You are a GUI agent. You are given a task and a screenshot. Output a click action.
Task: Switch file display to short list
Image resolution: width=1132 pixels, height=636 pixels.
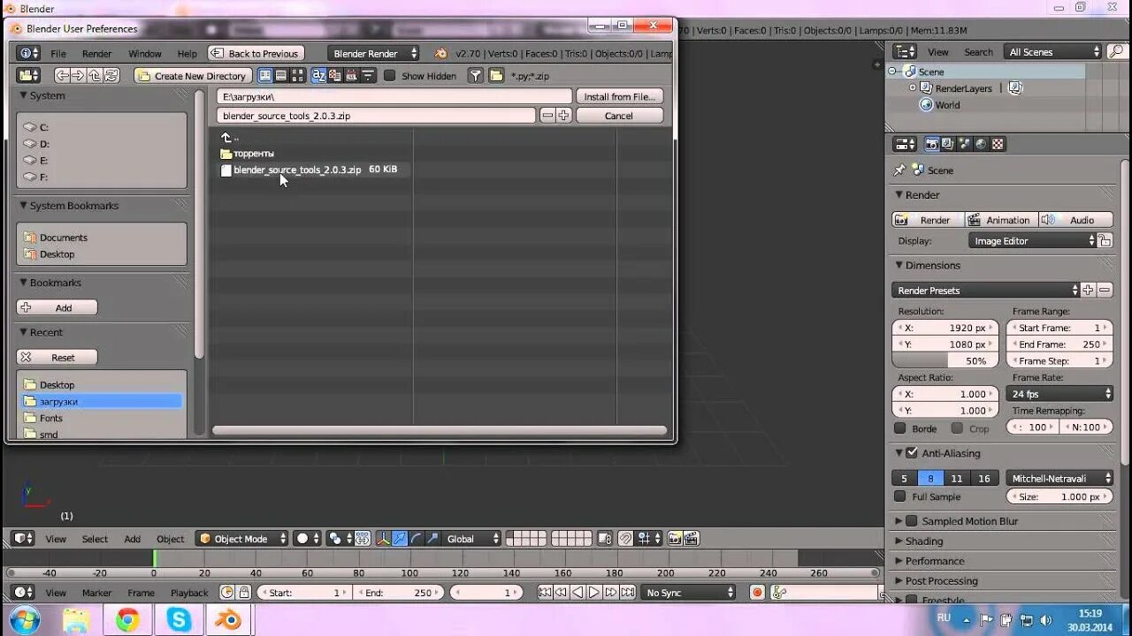(x=265, y=76)
